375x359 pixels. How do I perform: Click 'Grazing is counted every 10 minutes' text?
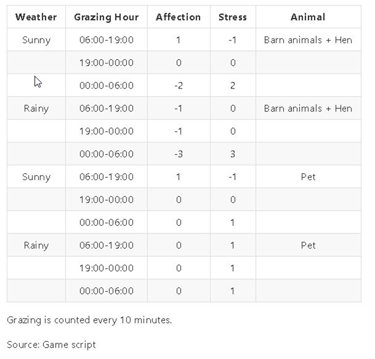[89, 320]
